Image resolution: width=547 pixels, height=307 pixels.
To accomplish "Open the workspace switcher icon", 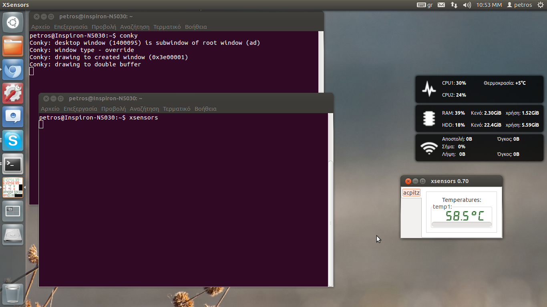I will (x=13, y=211).
